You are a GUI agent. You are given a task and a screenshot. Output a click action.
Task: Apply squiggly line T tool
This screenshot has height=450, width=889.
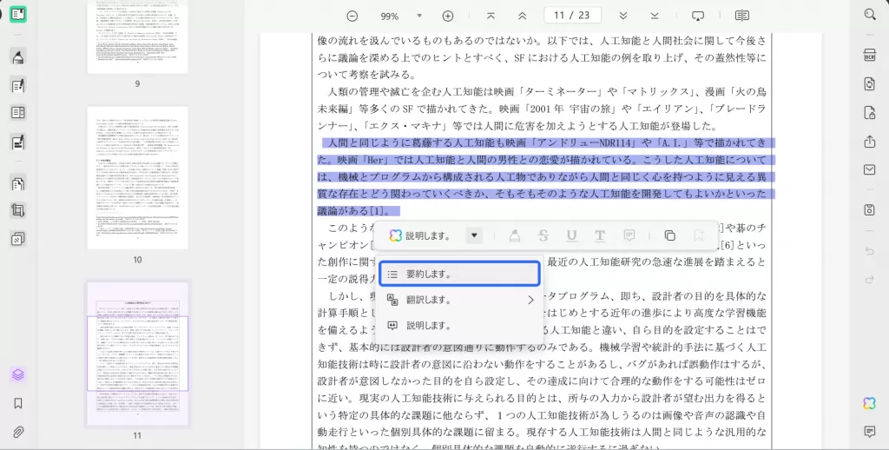600,235
